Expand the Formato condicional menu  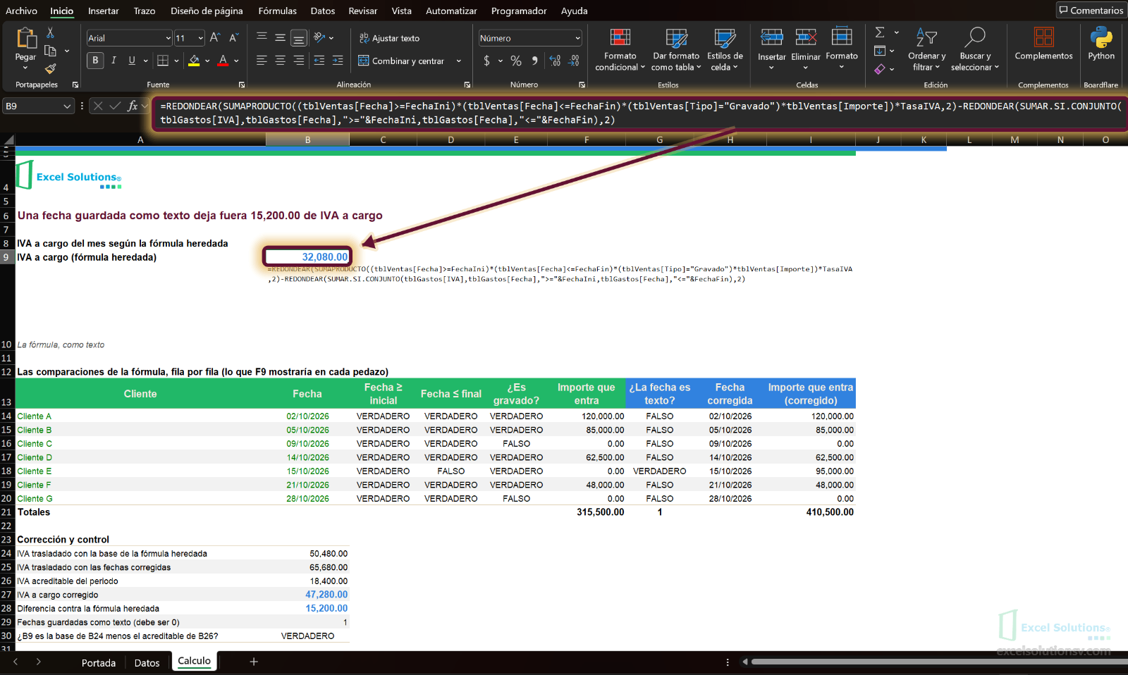click(x=620, y=49)
